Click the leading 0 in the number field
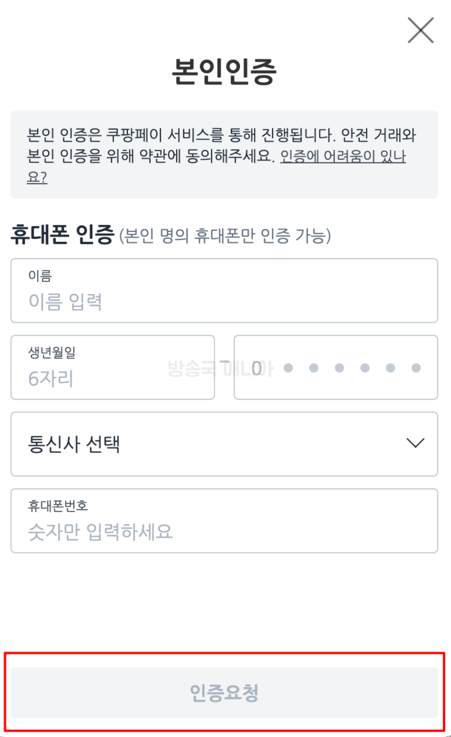 257,368
